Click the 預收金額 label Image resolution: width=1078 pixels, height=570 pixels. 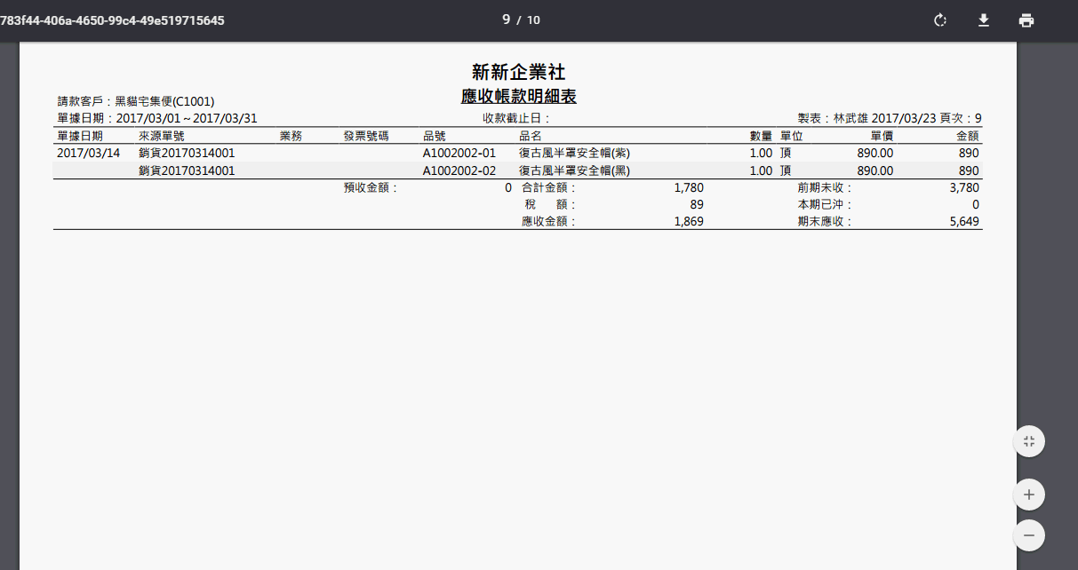pos(371,187)
